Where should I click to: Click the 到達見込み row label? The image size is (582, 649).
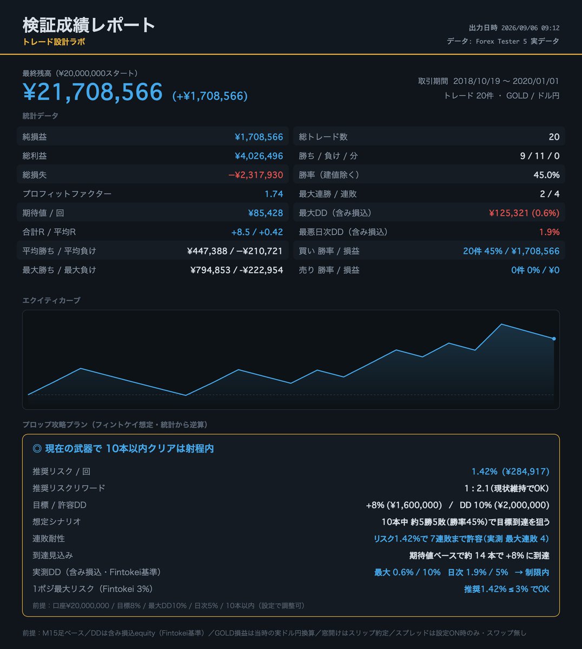pyautogui.click(x=53, y=555)
